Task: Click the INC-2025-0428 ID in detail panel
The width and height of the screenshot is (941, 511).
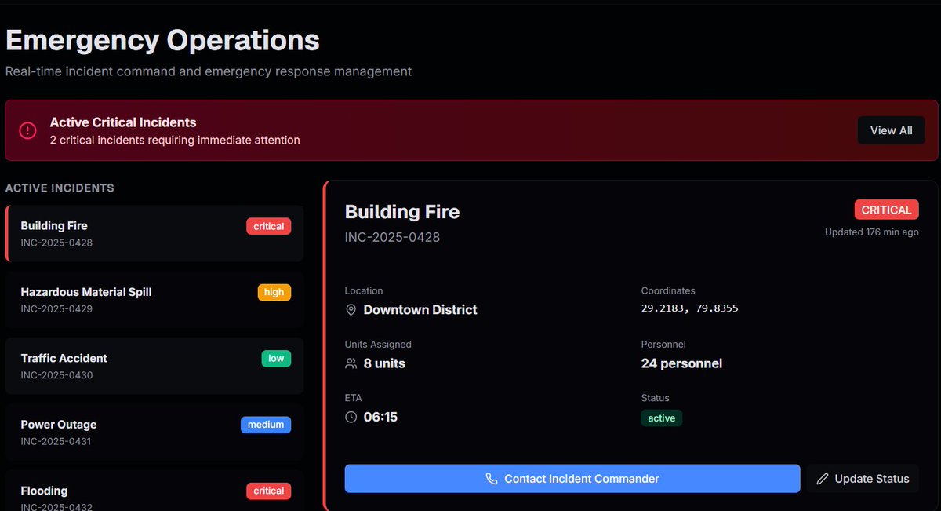Action: [x=392, y=237]
